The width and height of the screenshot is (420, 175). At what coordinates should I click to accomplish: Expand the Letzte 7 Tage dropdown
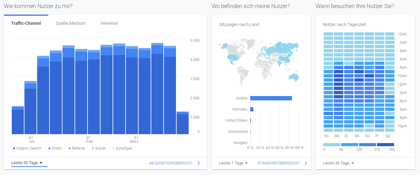(234, 163)
